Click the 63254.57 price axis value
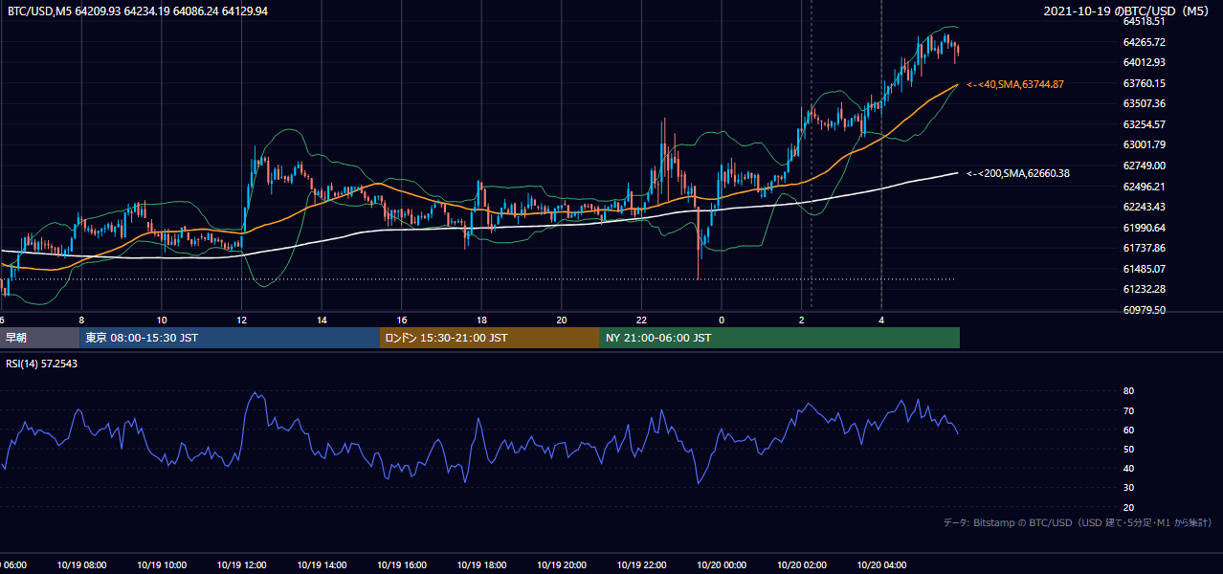The height and width of the screenshot is (574, 1223). [x=1144, y=124]
